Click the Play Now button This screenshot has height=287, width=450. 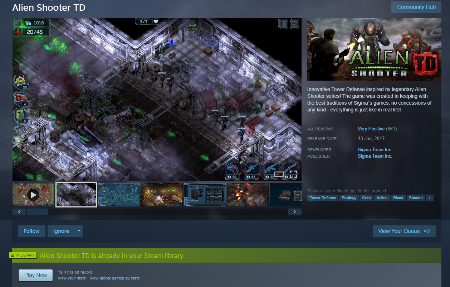(35, 275)
